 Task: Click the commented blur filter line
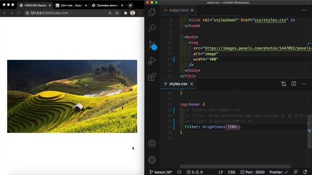click(213, 110)
